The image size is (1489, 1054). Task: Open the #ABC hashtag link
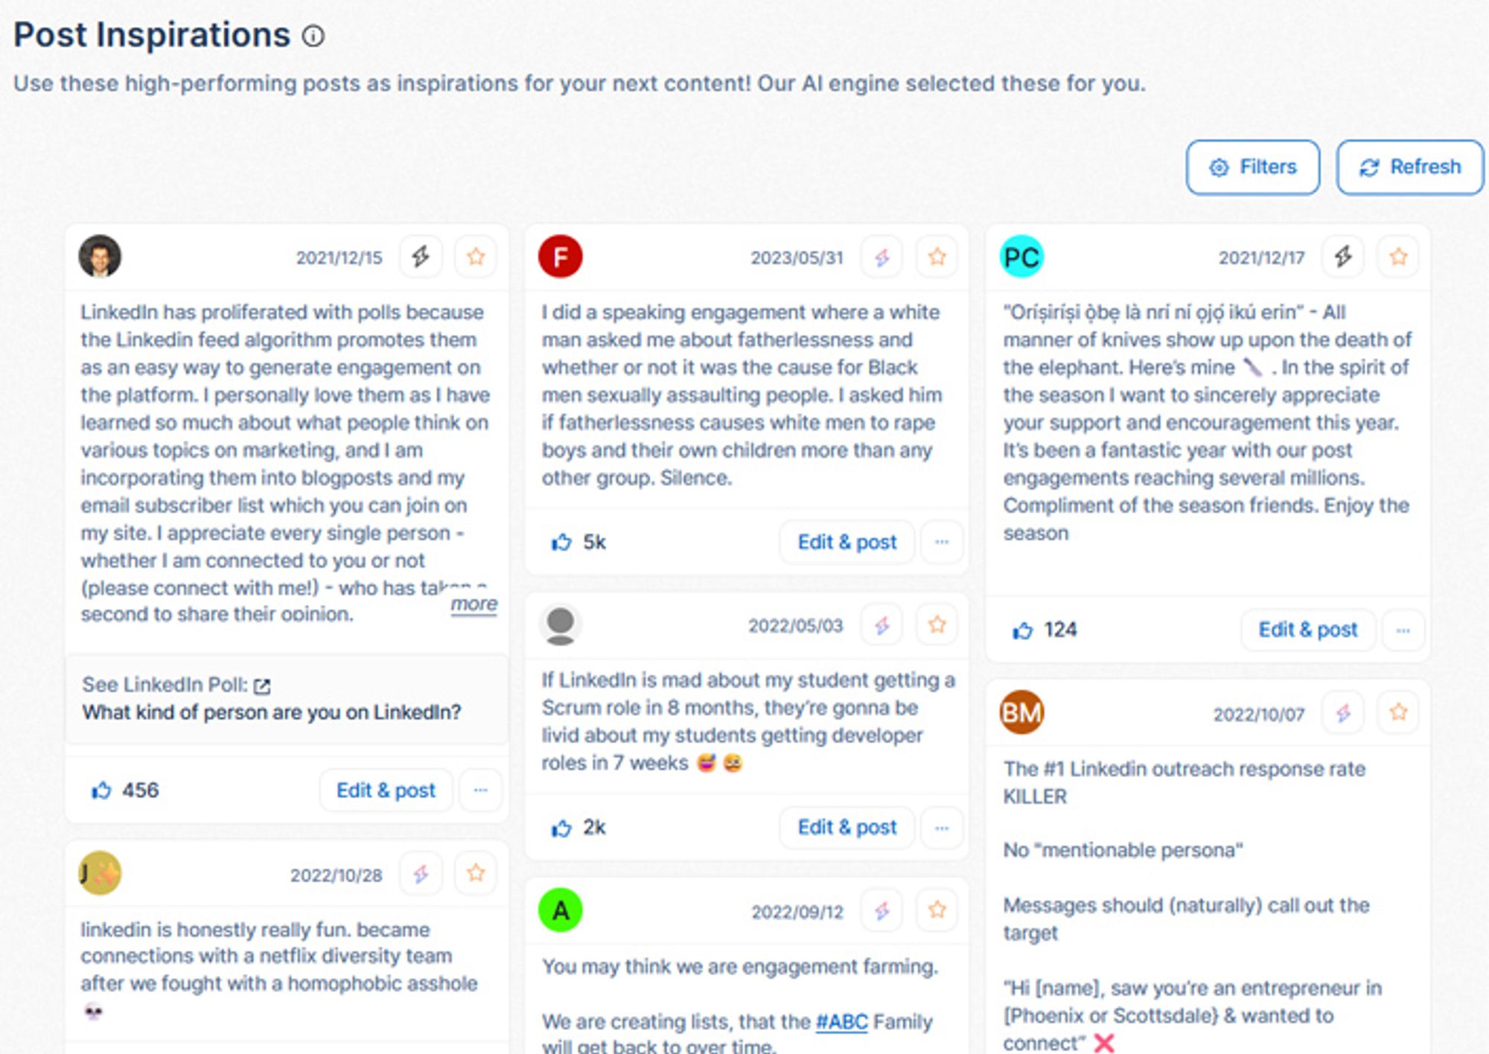(x=841, y=1021)
